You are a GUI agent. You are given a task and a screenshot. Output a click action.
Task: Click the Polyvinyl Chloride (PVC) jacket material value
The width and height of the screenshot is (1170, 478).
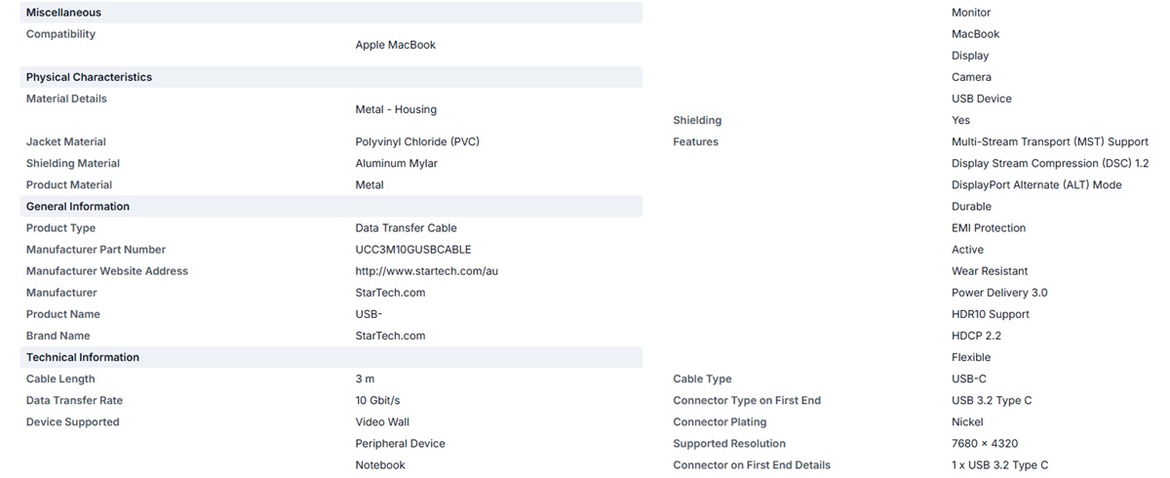417,141
